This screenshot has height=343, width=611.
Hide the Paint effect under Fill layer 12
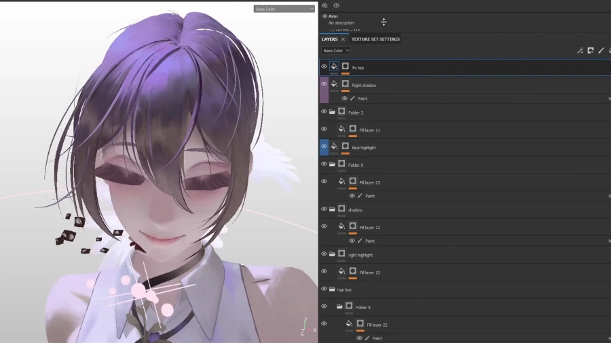coord(352,241)
